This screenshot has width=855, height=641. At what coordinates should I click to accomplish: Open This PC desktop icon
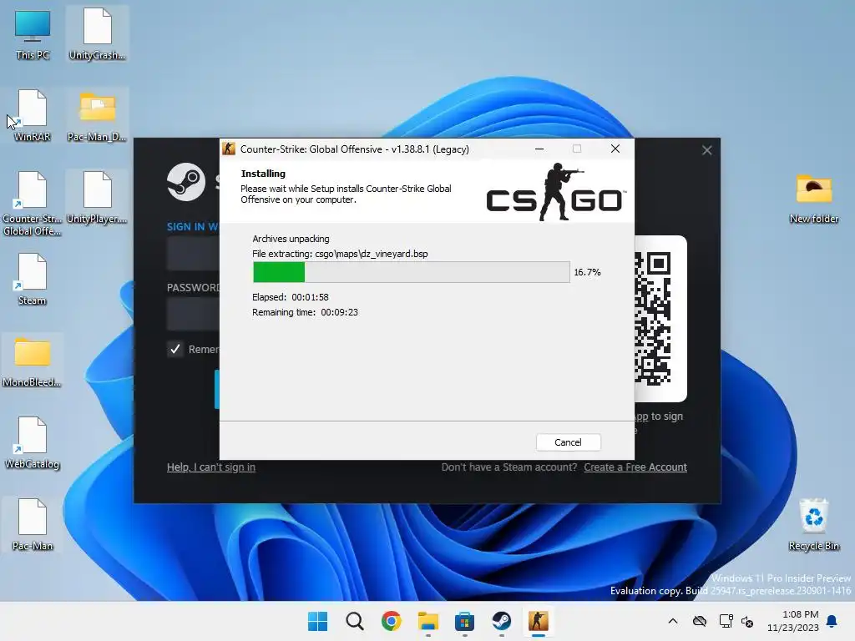click(33, 33)
